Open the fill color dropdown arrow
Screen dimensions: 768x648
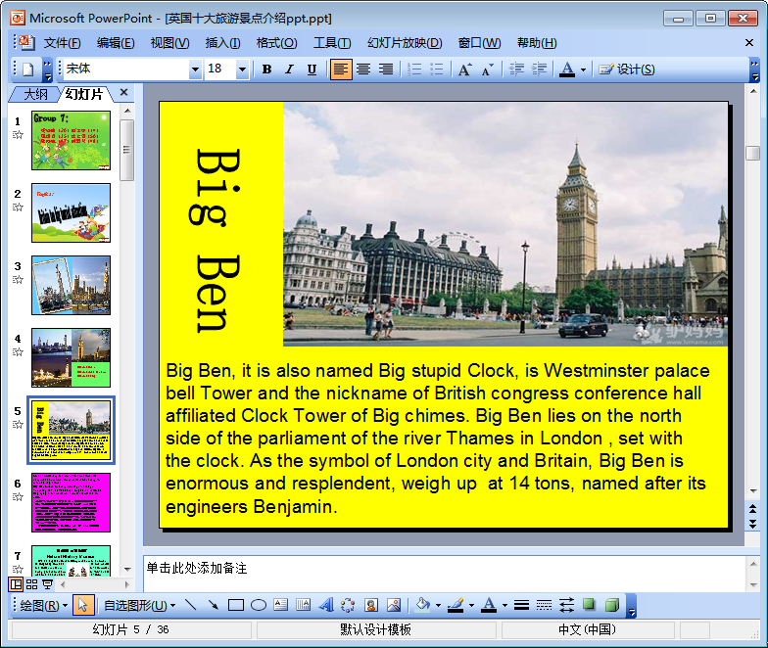(x=438, y=606)
